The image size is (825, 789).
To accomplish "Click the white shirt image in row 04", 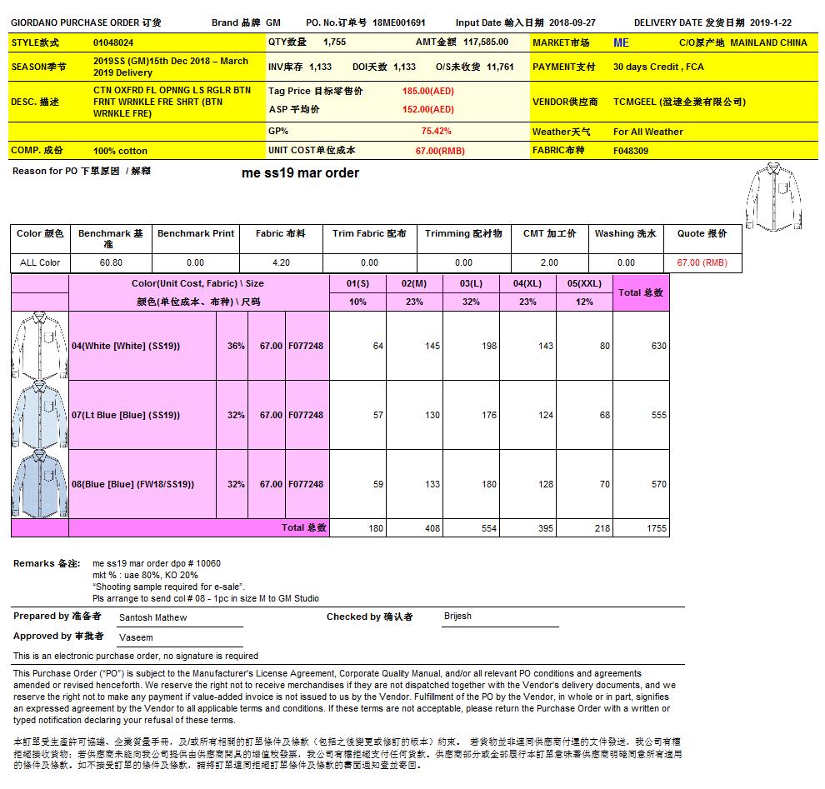I will click(x=39, y=345).
